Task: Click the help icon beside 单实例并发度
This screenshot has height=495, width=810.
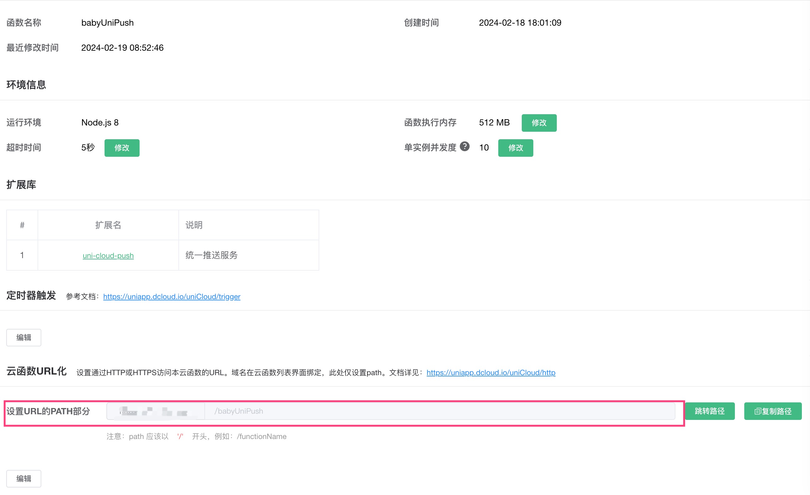Action: [464, 146]
